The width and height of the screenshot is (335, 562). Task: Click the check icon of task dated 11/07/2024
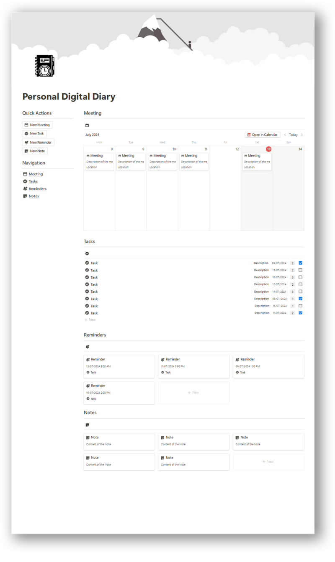[87, 313]
